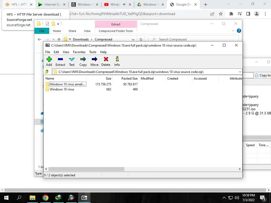Sort 7-Zip list by Size column

click(108, 78)
